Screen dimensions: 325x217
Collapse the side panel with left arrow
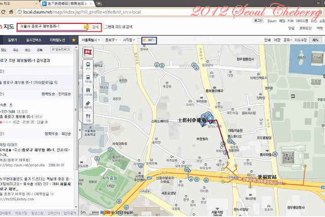[80, 130]
